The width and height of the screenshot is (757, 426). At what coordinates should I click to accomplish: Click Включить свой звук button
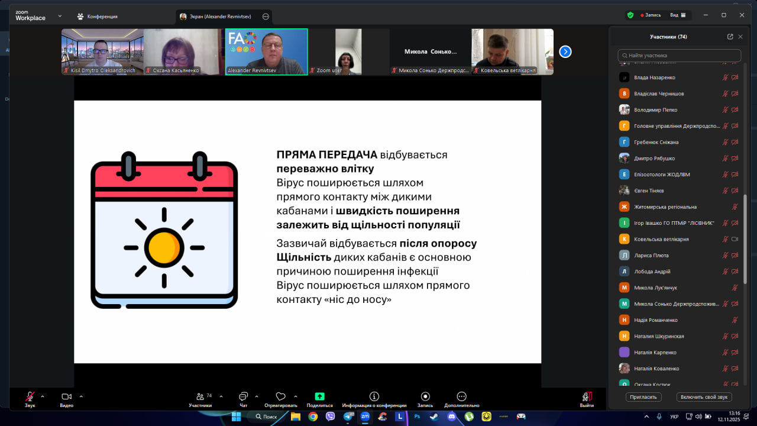click(x=706, y=397)
